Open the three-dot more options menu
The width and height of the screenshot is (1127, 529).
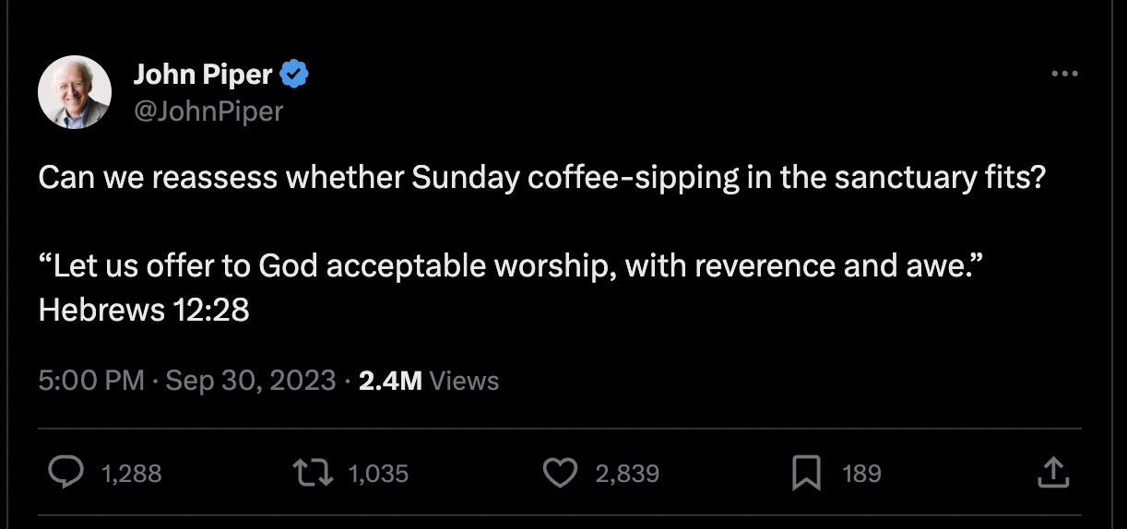[x=1064, y=74]
